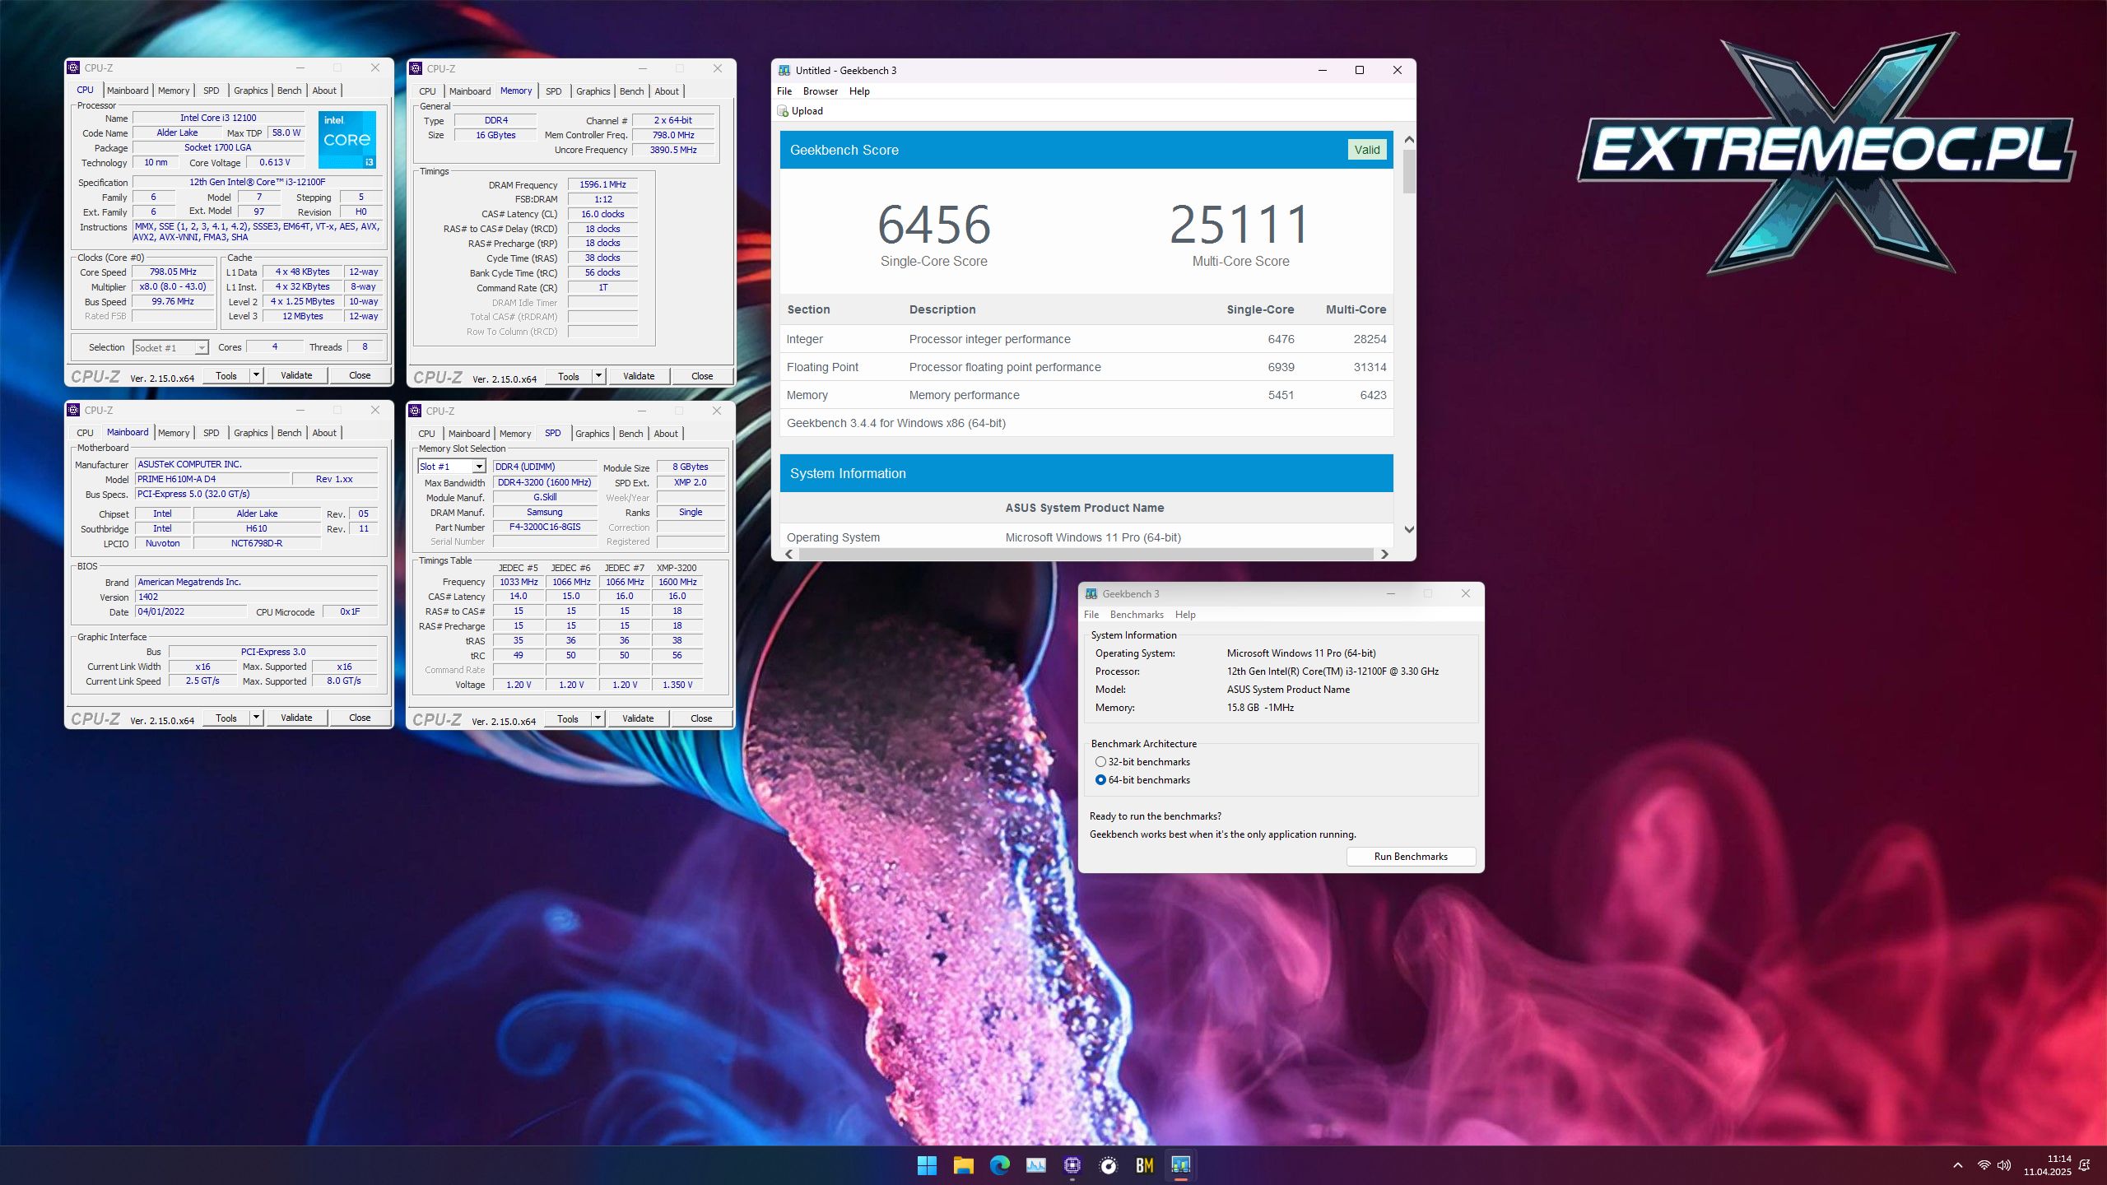
Task: Open the Windows Start menu
Action: coord(927,1165)
